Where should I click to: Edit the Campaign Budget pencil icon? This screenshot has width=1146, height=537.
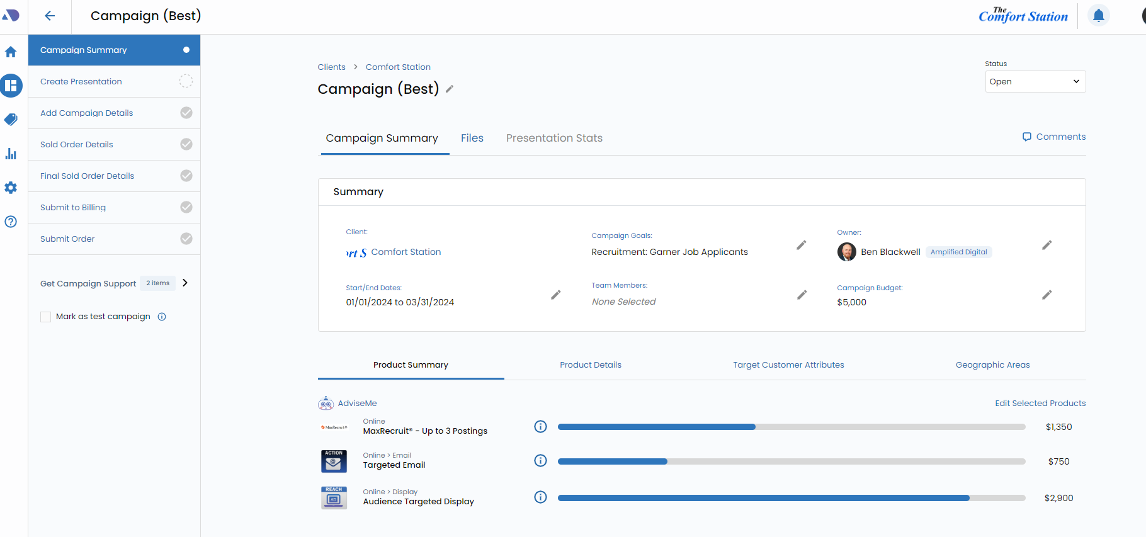(1047, 295)
